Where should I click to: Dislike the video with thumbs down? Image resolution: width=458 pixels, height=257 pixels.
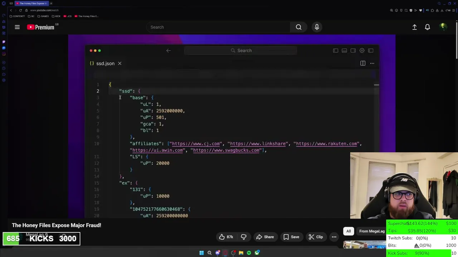click(243, 237)
